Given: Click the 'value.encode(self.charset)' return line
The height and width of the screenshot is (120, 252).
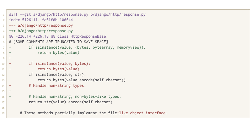Looking at the screenshot, I should [82, 80].
